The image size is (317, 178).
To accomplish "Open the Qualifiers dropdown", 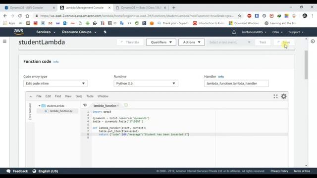I will point(161,42).
